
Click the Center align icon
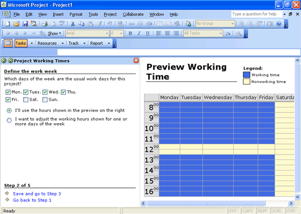coord(167,33)
